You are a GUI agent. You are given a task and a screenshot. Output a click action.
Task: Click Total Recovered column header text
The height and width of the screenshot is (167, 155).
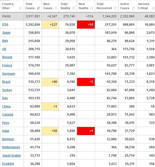click(104, 6)
